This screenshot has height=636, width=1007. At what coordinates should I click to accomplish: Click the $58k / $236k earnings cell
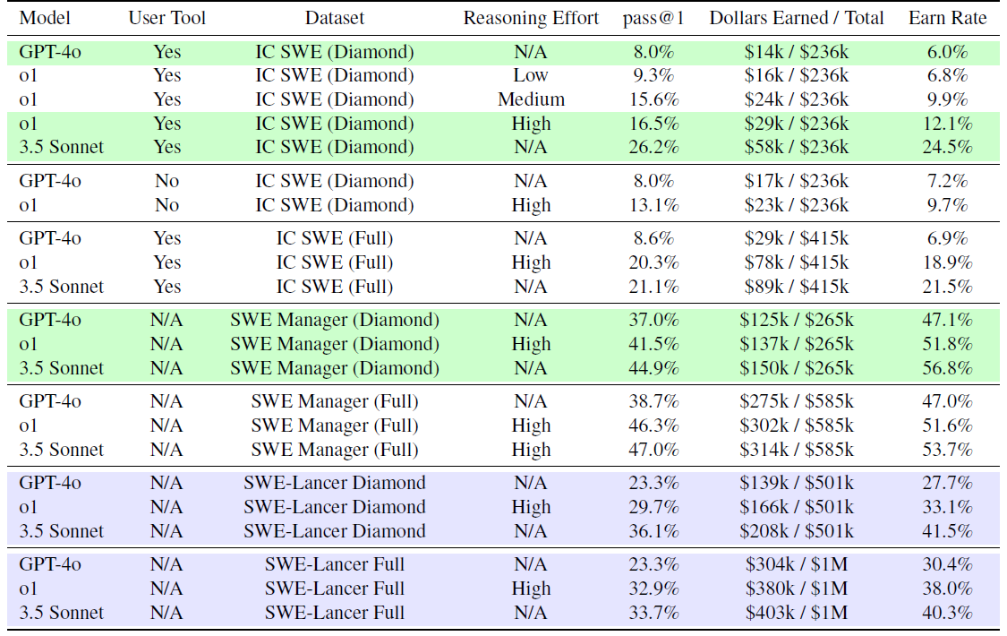tap(797, 147)
